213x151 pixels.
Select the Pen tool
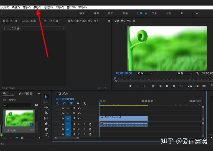(x=46, y=124)
